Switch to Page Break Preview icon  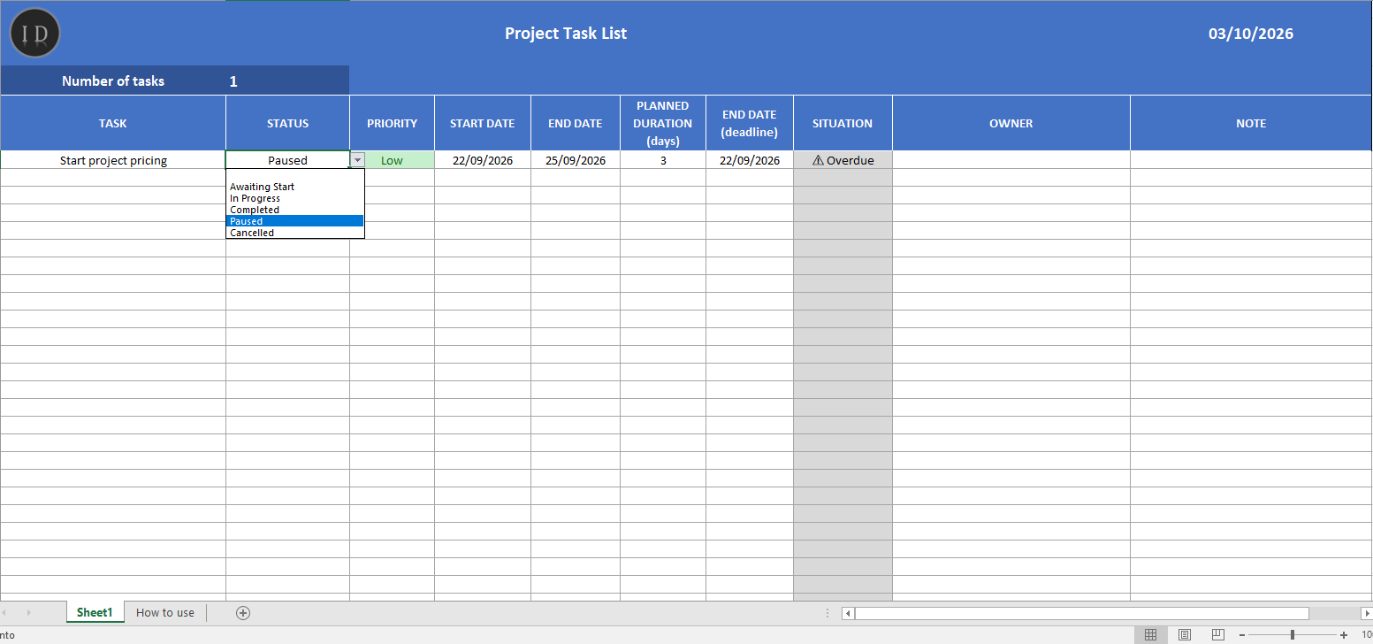(x=1217, y=634)
